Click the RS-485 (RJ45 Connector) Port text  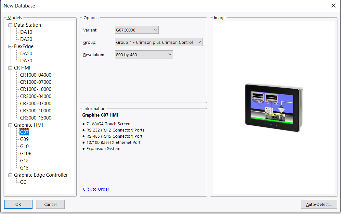(x=114, y=136)
